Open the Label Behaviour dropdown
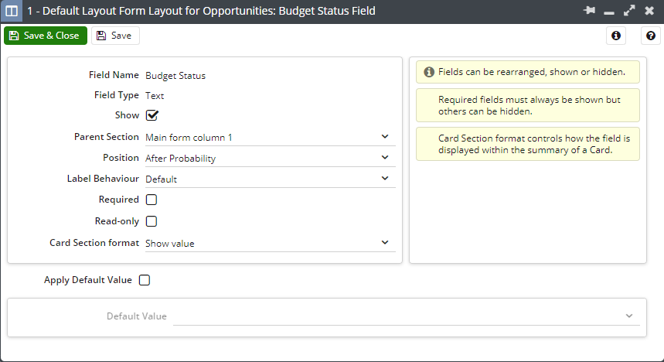 tap(271, 179)
